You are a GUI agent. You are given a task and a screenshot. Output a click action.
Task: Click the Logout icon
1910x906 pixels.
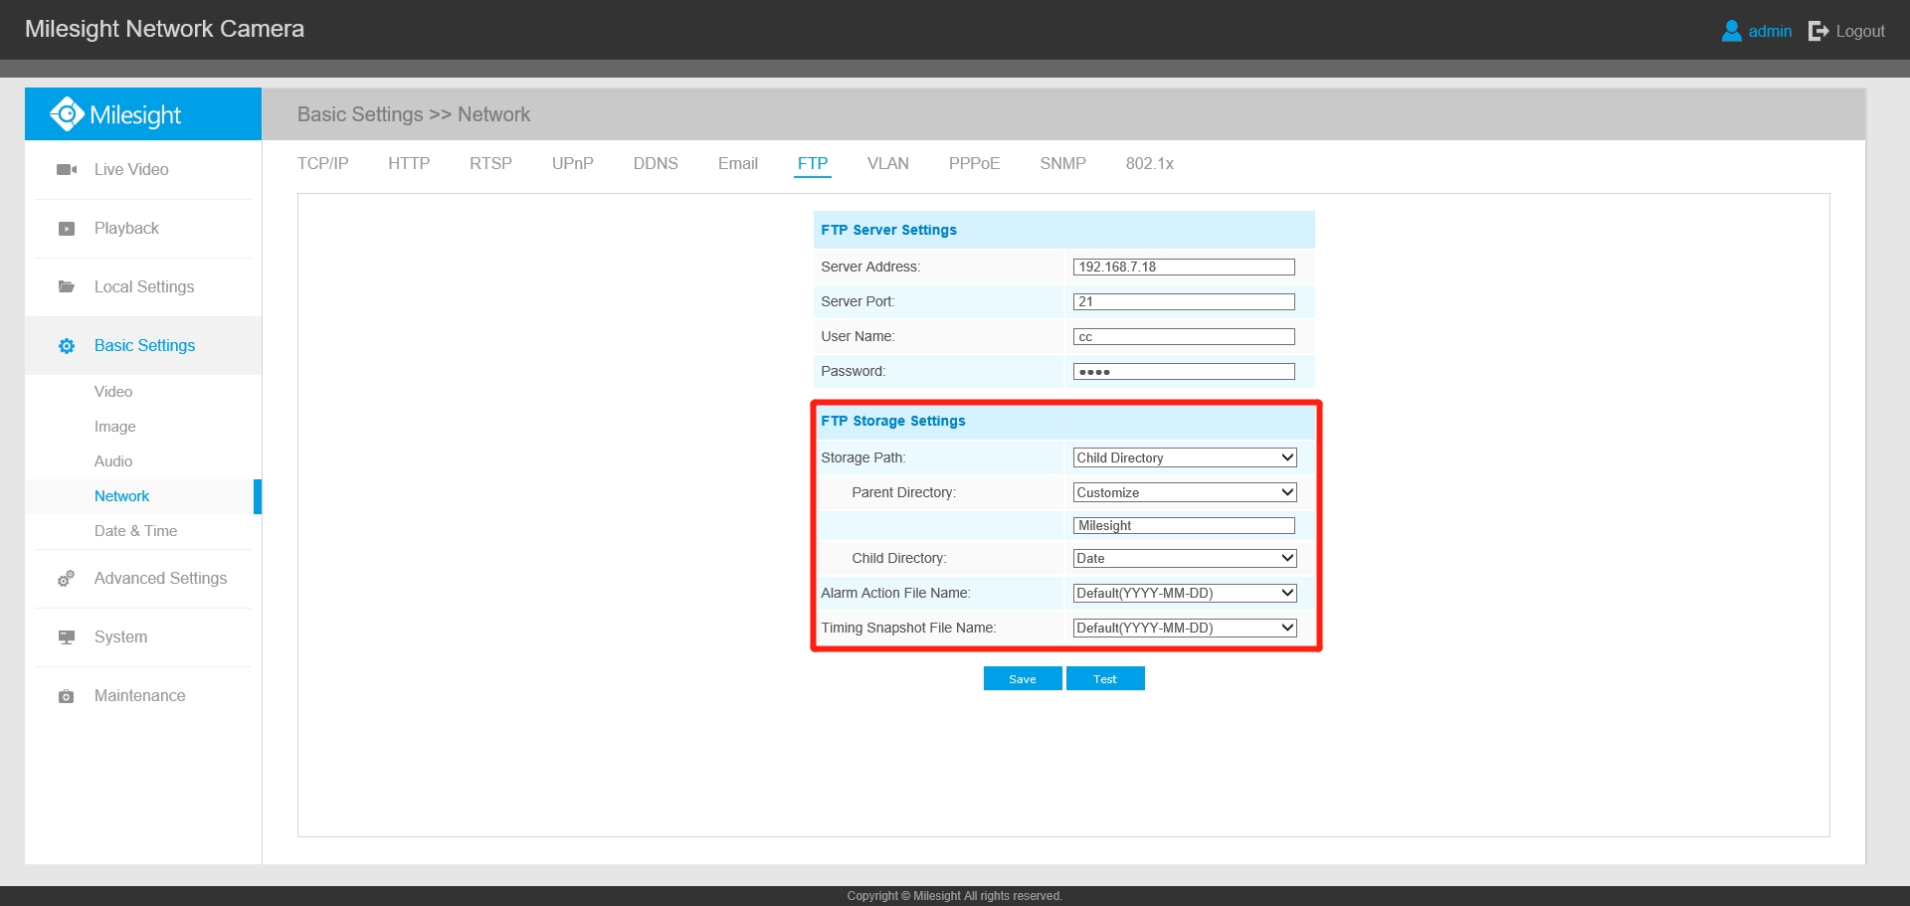(1818, 31)
